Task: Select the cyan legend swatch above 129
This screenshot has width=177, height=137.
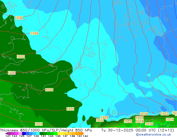Action: tap(38, 133)
